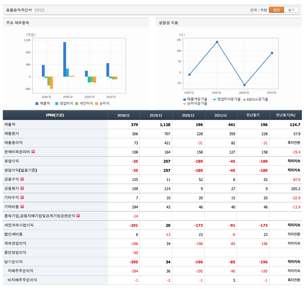304x289 pixels.
Task: Click the 중단영업이익 row label
Action: pyautogui.click(x=15, y=252)
